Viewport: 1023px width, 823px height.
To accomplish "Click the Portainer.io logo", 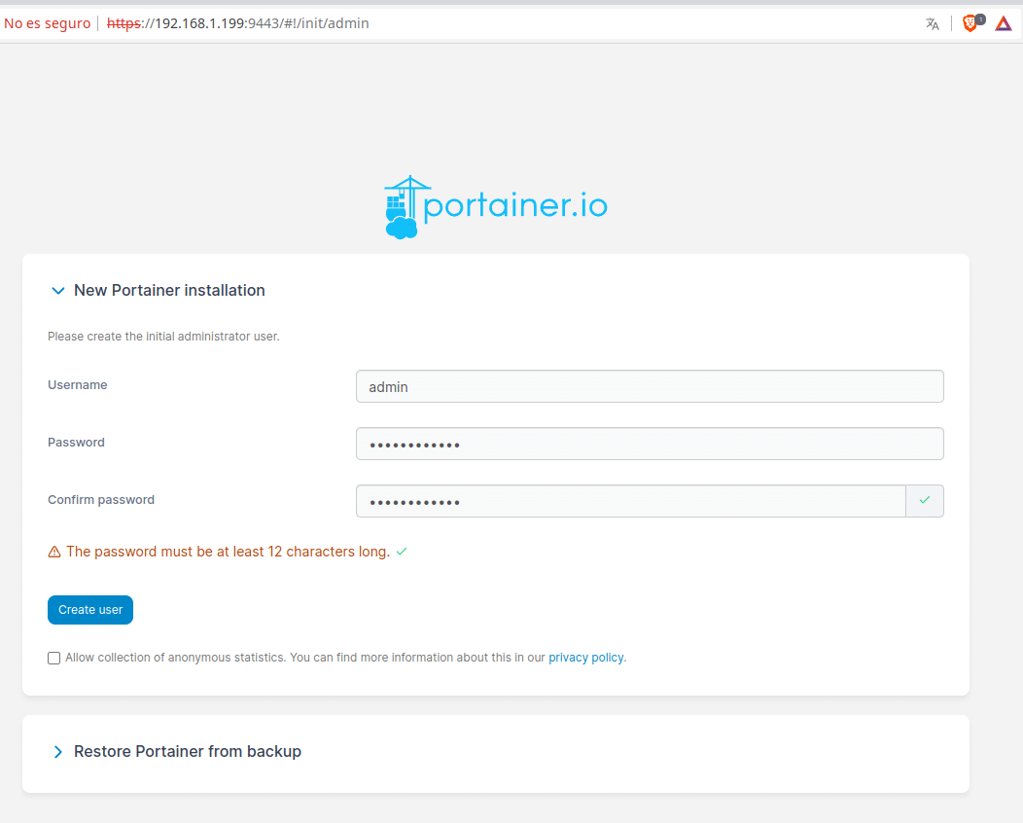I will (495, 205).
